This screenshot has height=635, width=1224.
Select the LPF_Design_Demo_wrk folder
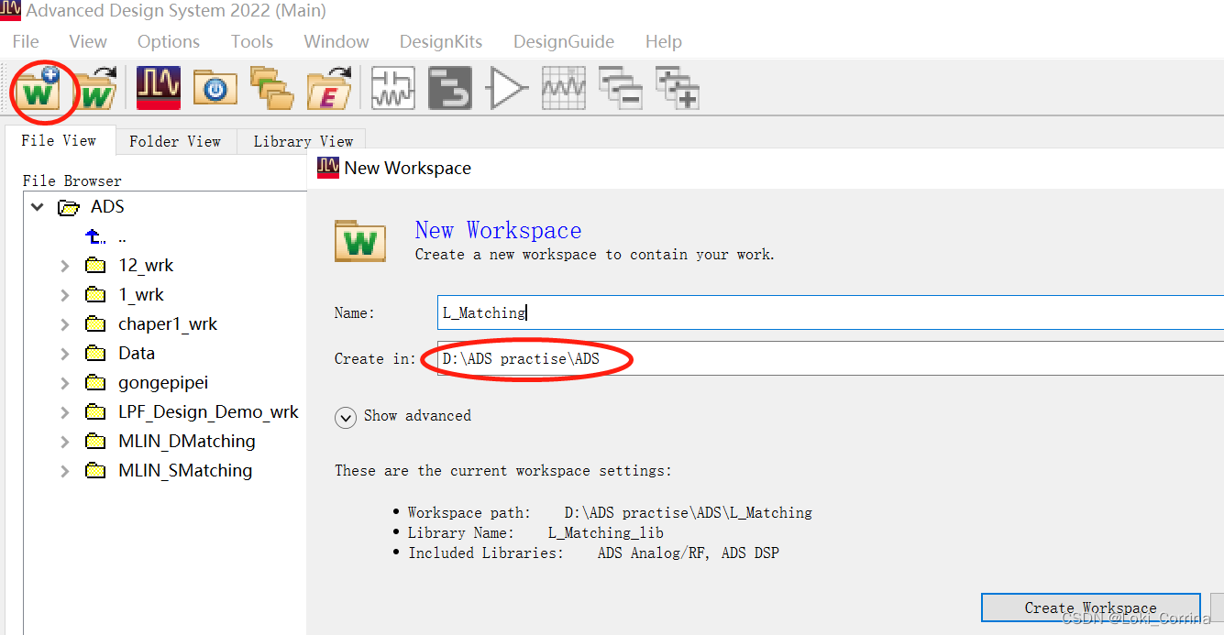(208, 412)
